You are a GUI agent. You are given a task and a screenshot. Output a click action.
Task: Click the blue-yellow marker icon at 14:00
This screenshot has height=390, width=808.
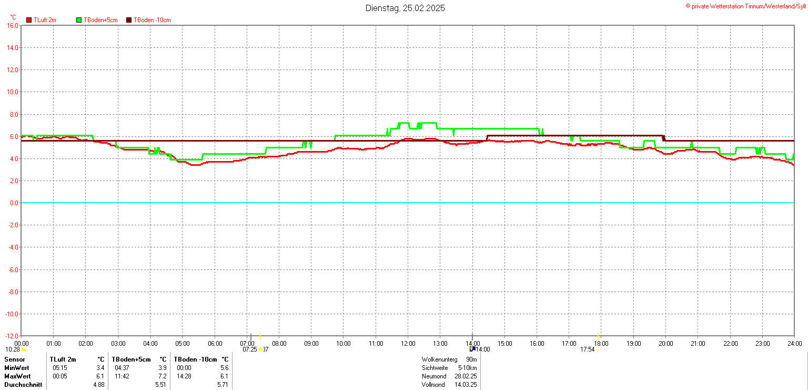pyautogui.click(x=472, y=348)
